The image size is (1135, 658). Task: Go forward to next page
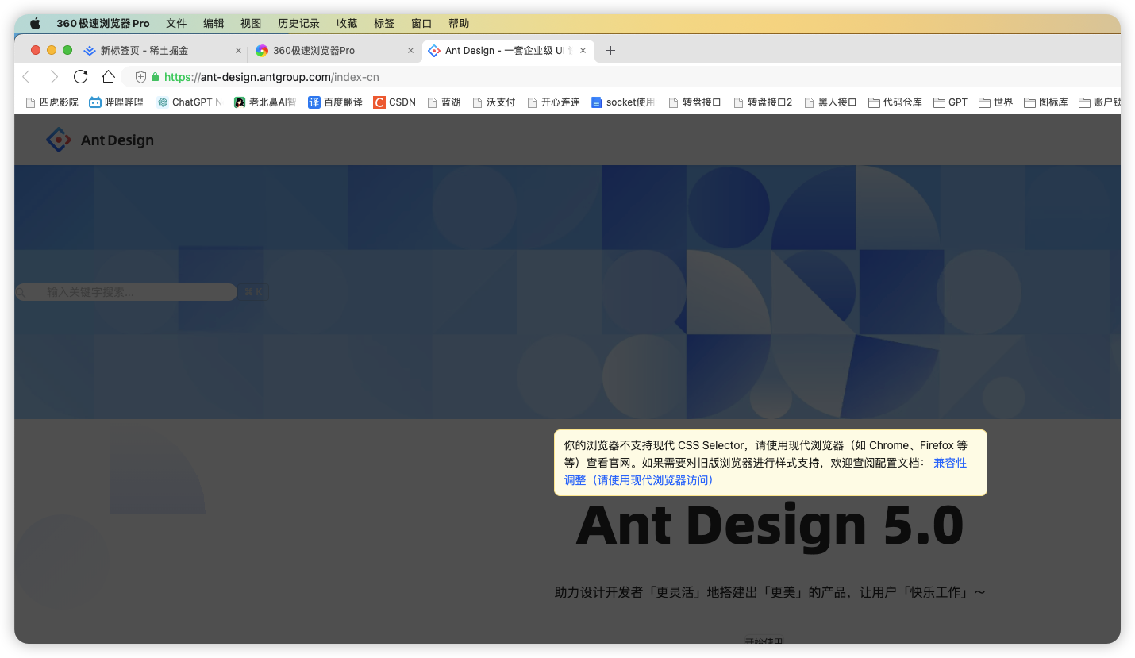[x=53, y=77]
